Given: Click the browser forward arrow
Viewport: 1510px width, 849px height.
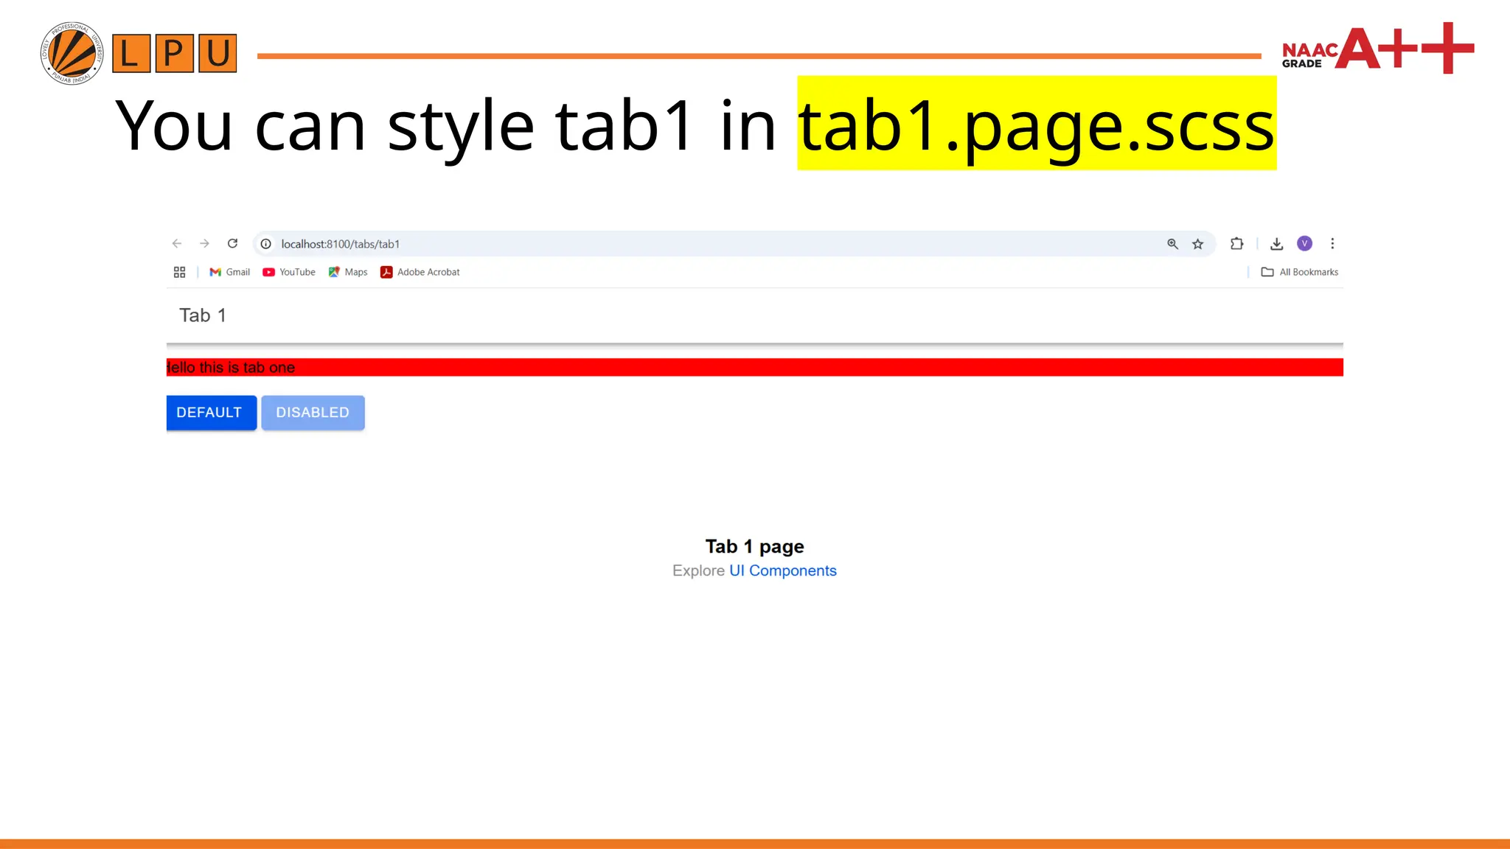Looking at the screenshot, I should coord(204,244).
